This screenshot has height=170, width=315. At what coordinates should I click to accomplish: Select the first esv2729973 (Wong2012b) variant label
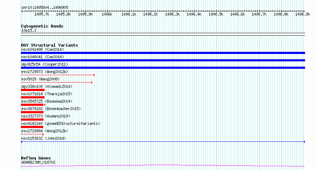pos(45,72)
